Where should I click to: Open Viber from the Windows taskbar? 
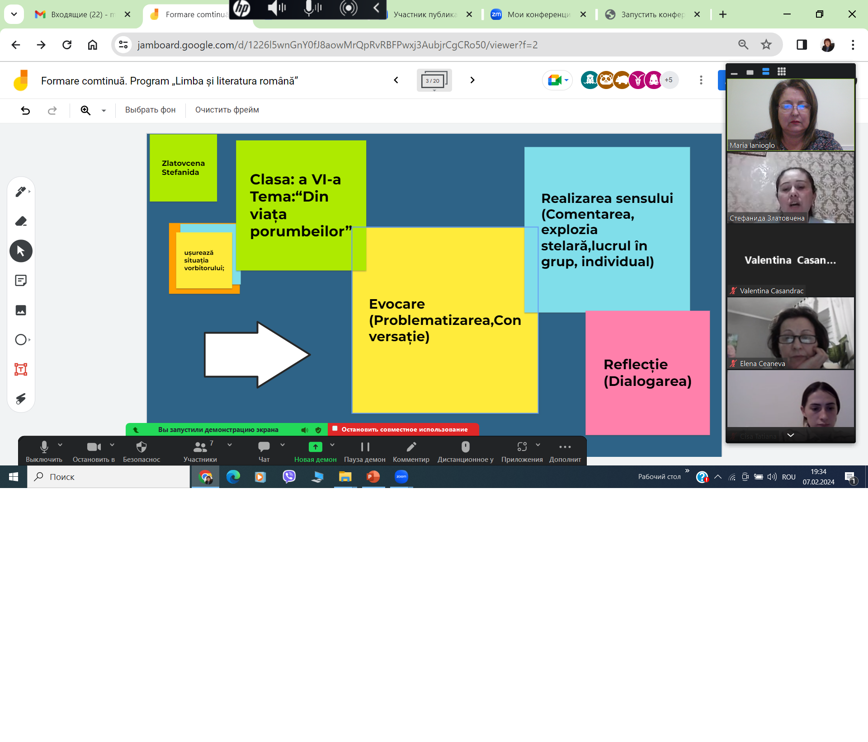(x=289, y=477)
